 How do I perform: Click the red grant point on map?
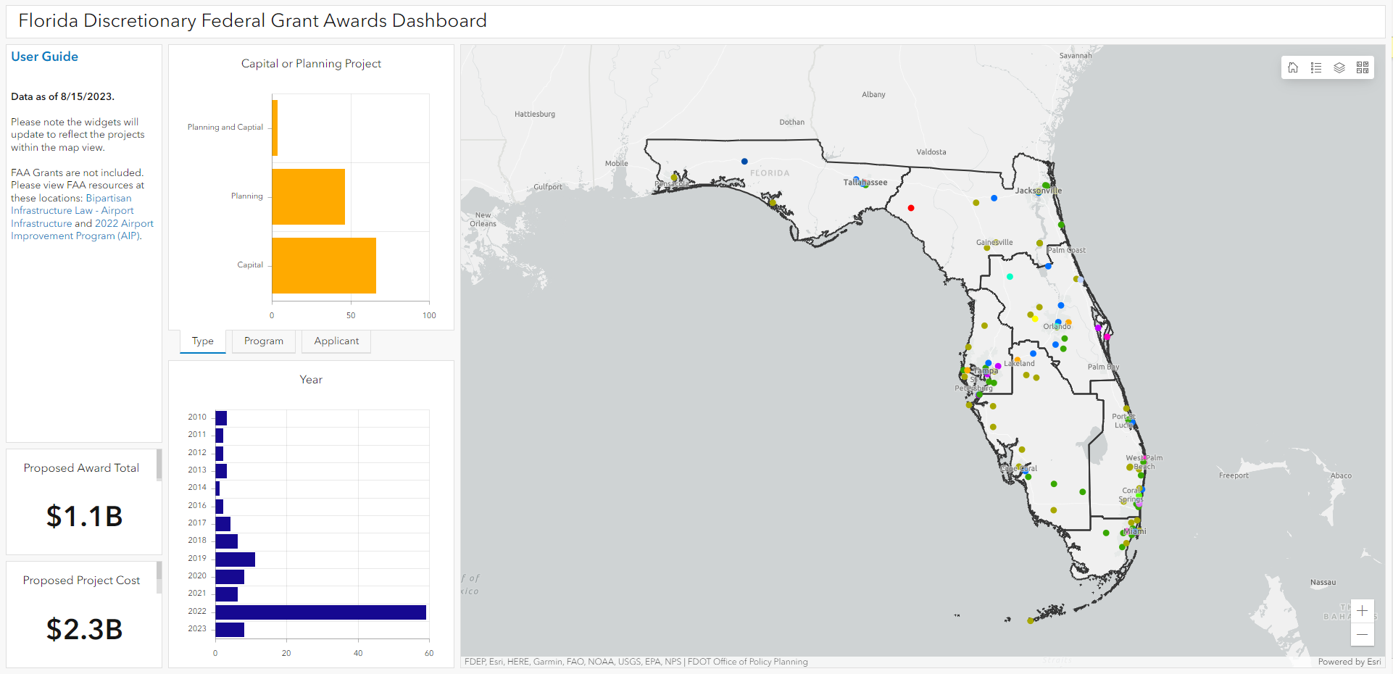[911, 208]
